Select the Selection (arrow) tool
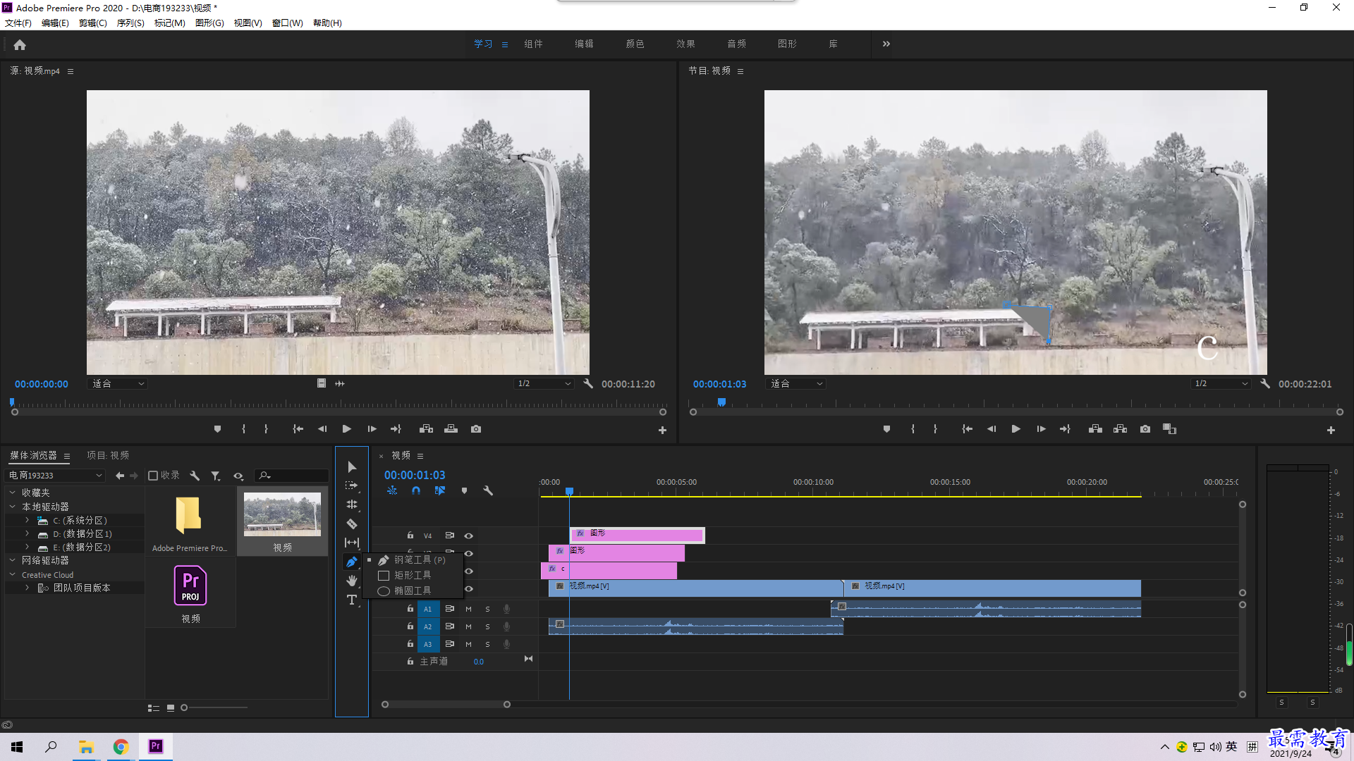 (x=352, y=466)
